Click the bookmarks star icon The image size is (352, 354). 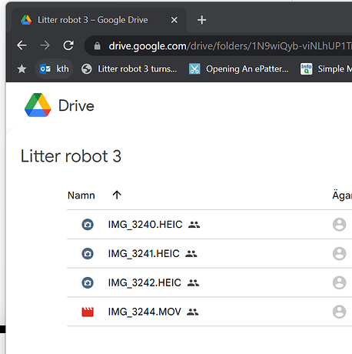tap(22, 68)
